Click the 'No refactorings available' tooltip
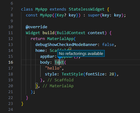Screen dimensions: 140x113 coord(81,53)
